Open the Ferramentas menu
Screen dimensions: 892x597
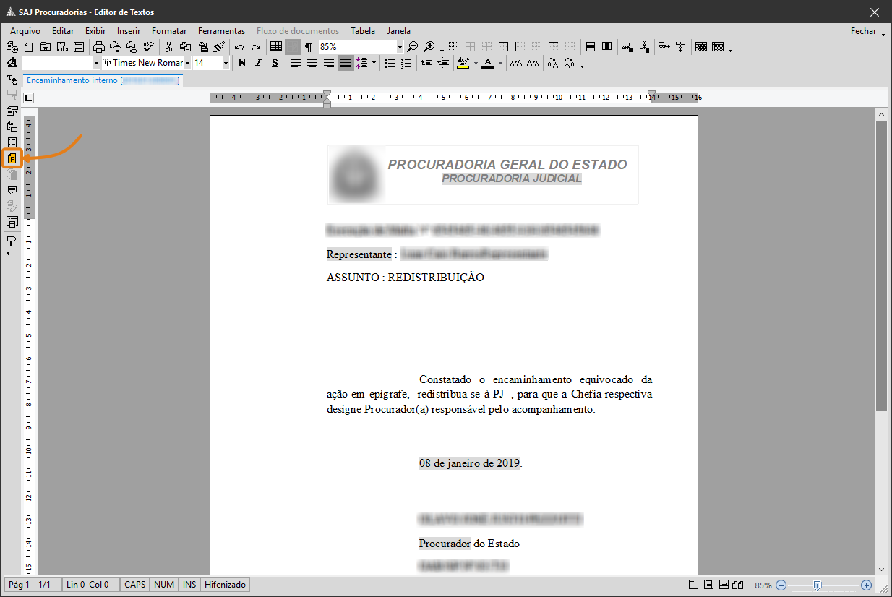221,31
